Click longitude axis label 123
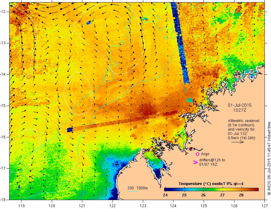 [x=143, y=206]
